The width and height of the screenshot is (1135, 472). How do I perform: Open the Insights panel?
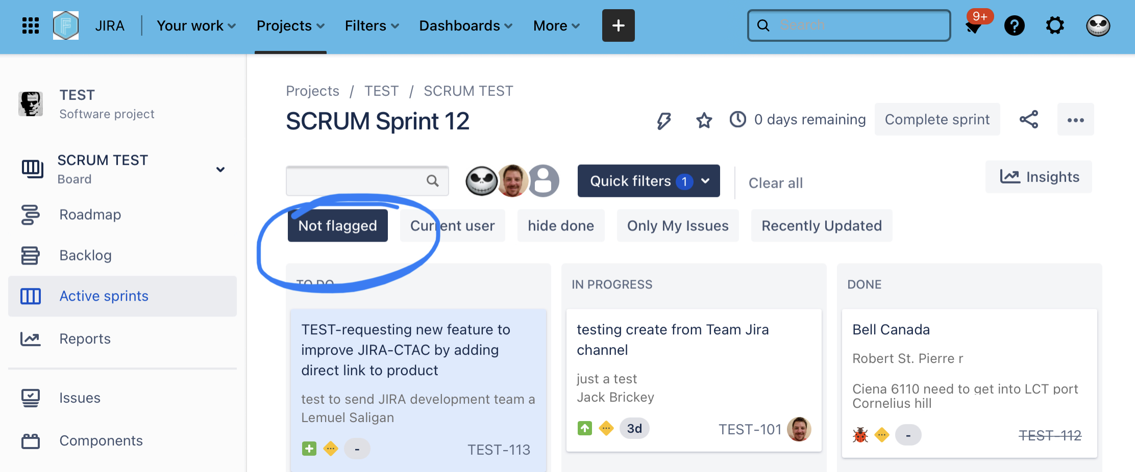click(x=1039, y=177)
